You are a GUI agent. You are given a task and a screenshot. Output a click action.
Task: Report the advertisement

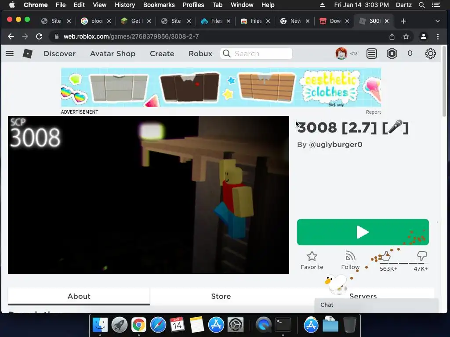pos(373,112)
